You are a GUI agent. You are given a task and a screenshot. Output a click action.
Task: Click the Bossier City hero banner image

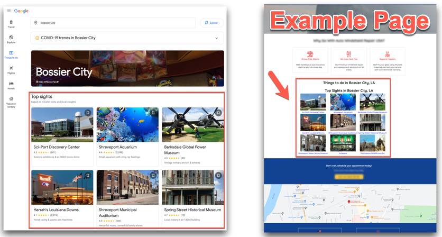(x=127, y=68)
